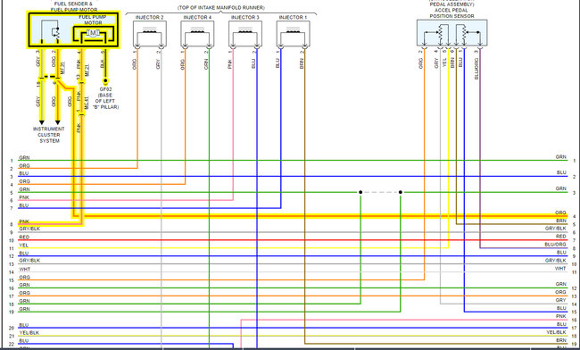580x350 pixels.
Task: Click the ACCEL PEDAL POSITION SENSOR label
Action: tap(452, 13)
